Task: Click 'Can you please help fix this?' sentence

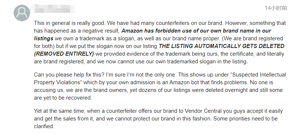Action: (69, 75)
